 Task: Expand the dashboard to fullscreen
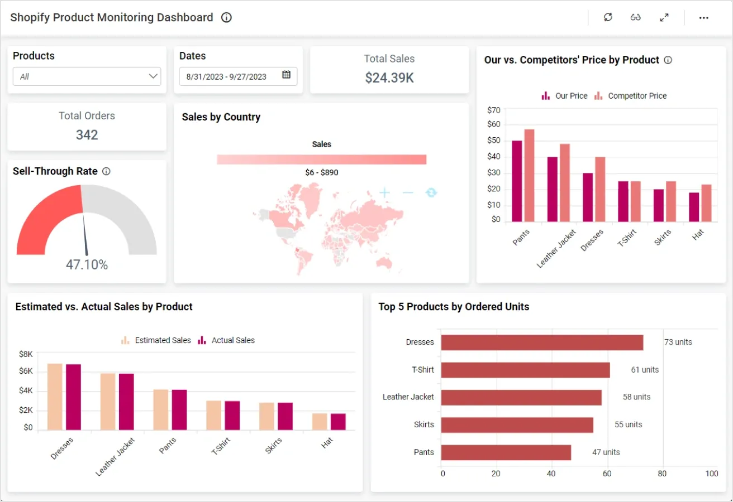pos(664,17)
